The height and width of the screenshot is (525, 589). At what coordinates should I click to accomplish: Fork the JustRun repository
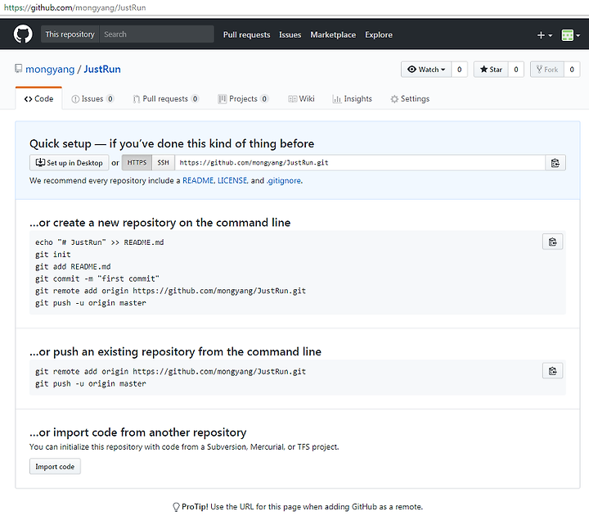(547, 70)
